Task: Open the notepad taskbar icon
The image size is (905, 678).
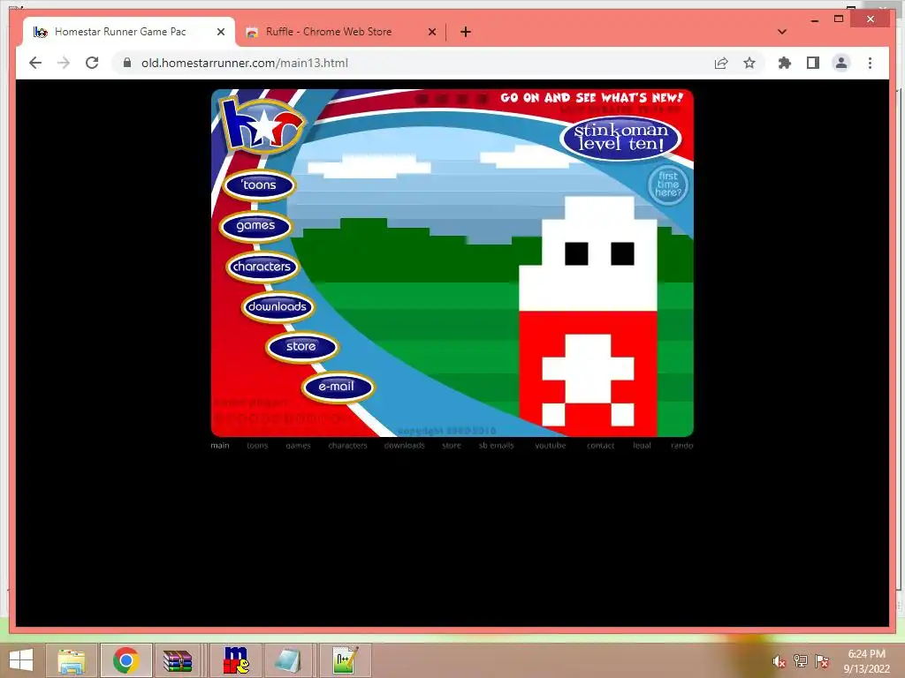Action: pyautogui.click(x=287, y=660)
